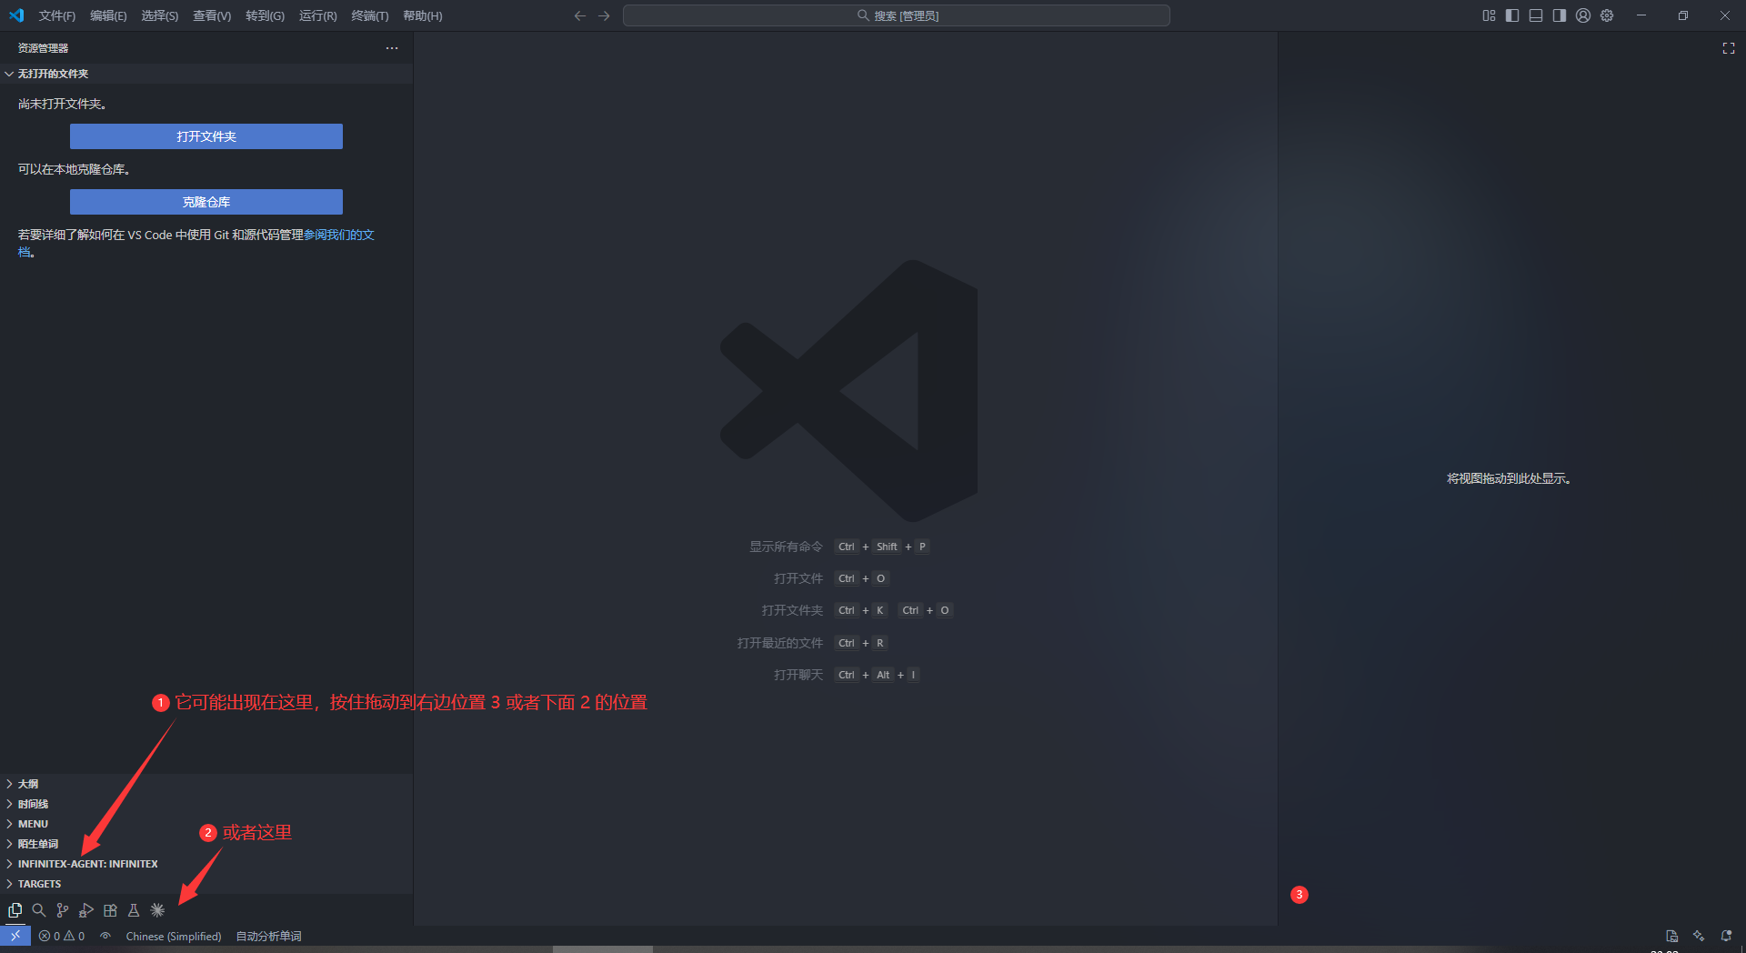Open the Extensions view icon
Image resolution: width=1746 pixels, height=953 pixels.
tap(110, 910)
